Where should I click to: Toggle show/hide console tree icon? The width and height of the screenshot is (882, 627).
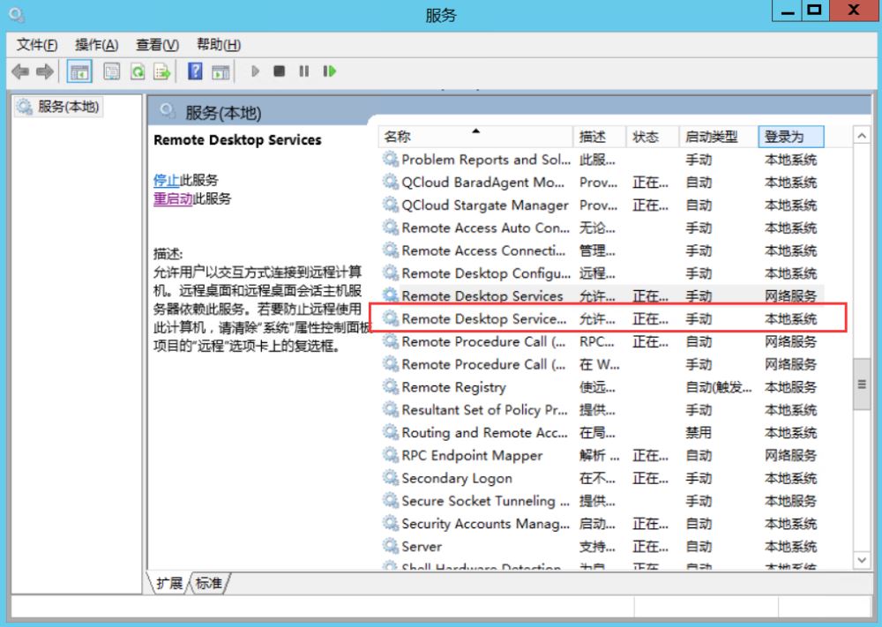tap(79, 71)
